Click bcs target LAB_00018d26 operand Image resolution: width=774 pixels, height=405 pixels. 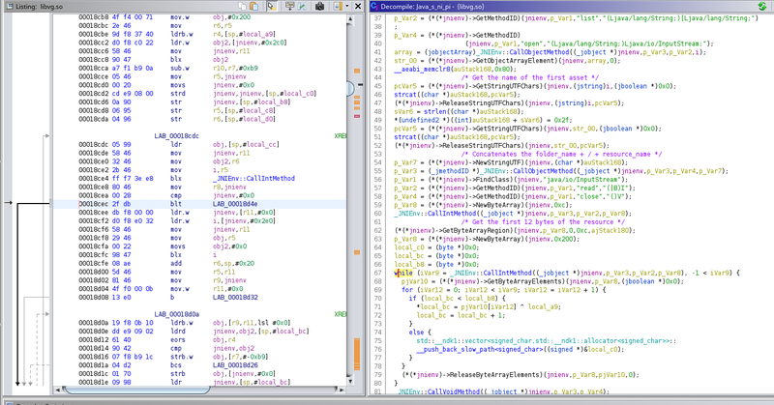click(x=235, y=365)
